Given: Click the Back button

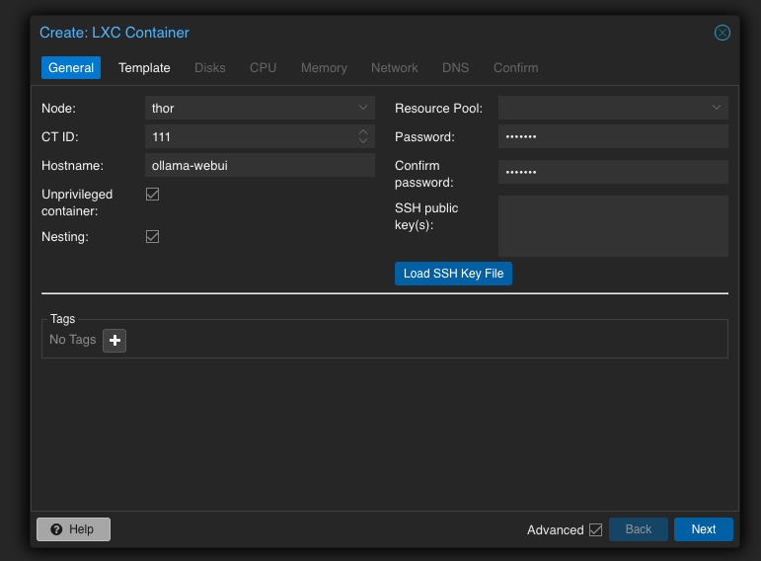Looking at the screenshot, I should pos(638,529).
